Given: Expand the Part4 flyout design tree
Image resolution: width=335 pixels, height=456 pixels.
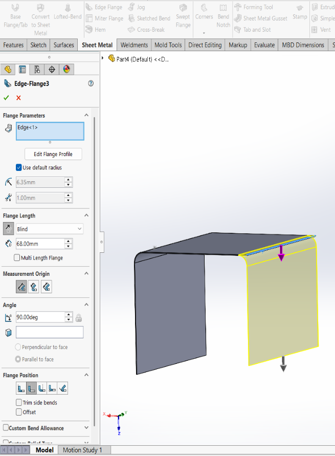Looking at the screenshot, I should 103,58.
